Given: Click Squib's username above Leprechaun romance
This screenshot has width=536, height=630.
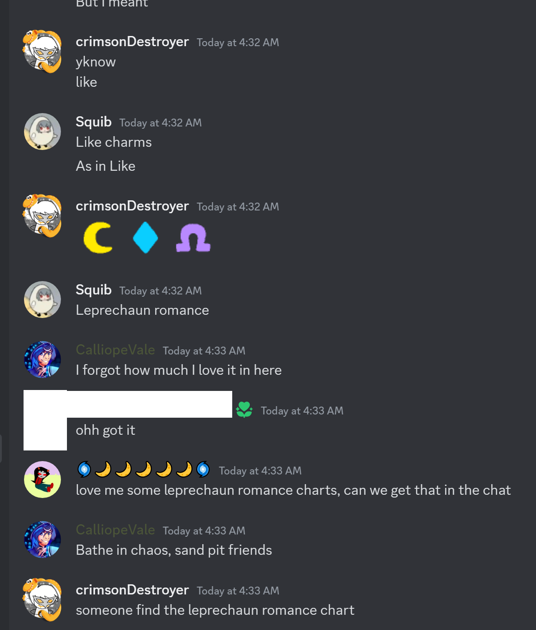Looking at the screenshot, I should tap(94, 290).
